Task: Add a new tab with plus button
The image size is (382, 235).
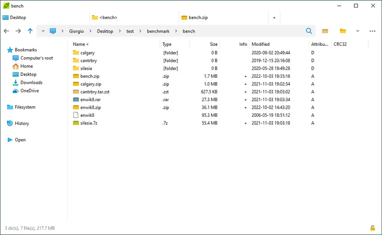Action: (274, 18)
